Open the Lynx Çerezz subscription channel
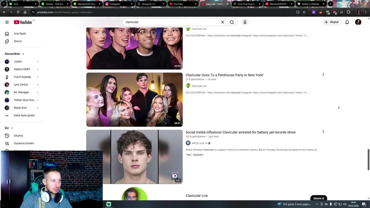370x208 pixels. (x=22, y=85)
